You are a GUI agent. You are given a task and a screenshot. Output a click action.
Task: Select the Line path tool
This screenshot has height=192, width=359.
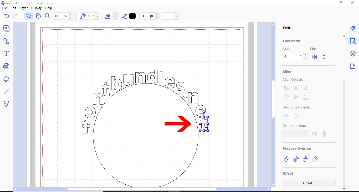tap(6, 91)
